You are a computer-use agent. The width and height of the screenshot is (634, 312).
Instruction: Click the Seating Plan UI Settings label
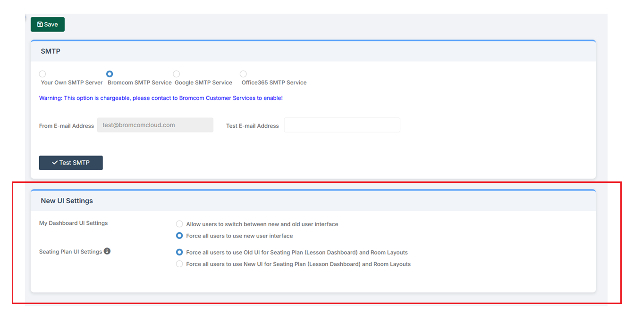pos(70,252)
